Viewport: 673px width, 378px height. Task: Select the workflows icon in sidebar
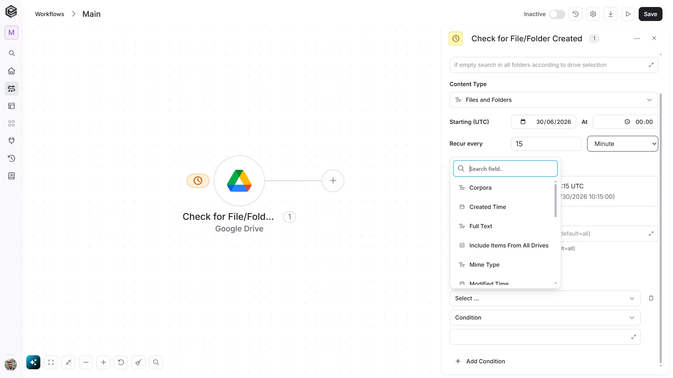tap(12, 88)
